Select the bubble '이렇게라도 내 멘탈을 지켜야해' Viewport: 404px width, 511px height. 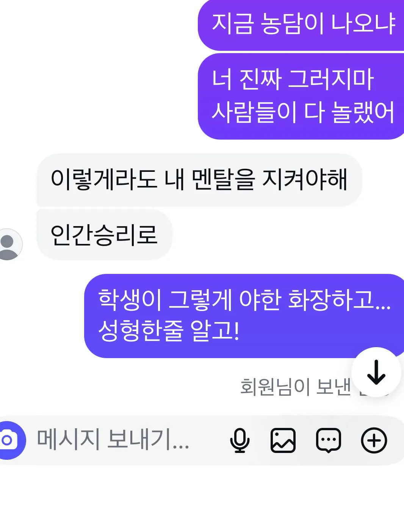199,180
